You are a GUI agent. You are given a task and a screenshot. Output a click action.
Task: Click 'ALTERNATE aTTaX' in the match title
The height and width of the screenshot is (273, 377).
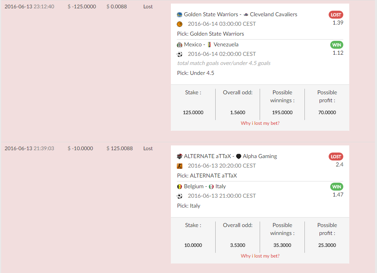(207, 156)
